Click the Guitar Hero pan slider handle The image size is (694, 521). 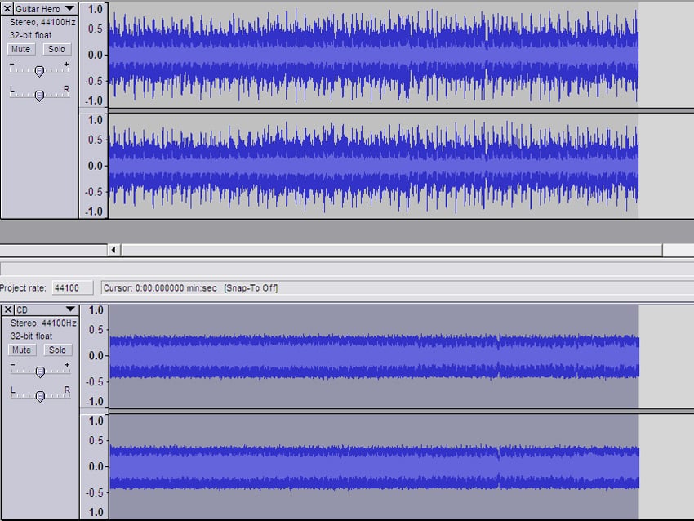(39, 96)
